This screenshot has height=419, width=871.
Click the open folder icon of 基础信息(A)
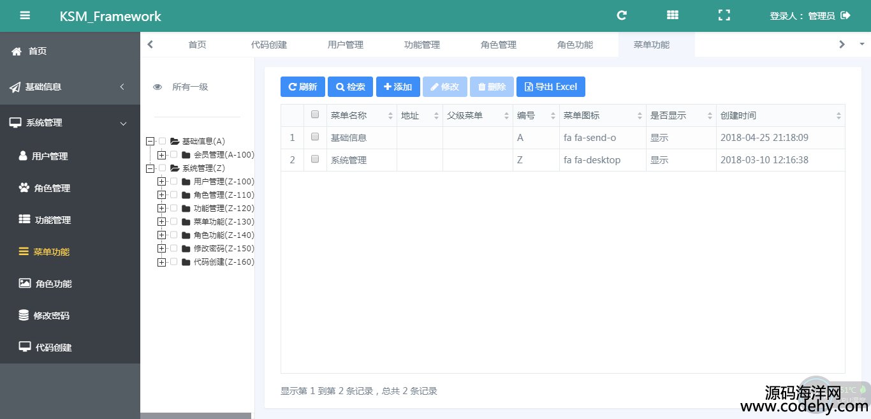point(175,142)
